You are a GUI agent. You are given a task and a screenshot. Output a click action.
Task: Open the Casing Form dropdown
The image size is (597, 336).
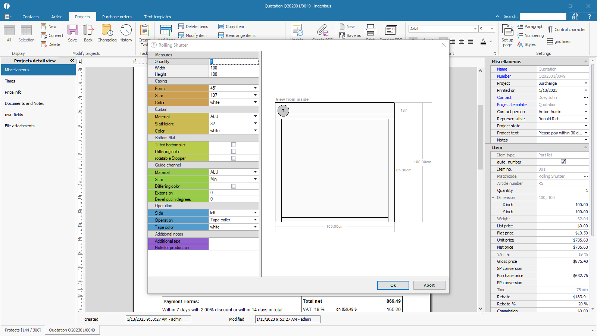pyautogui.click(x=255, y=88)
